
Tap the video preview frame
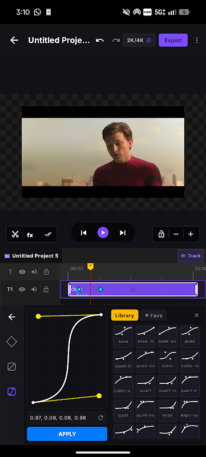click(x=103, y=152)
